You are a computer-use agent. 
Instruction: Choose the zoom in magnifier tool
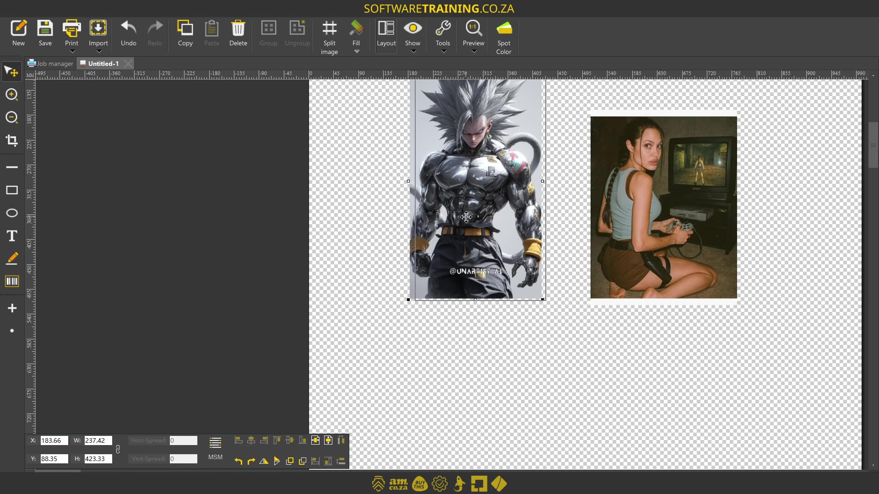(x=11, y=95)
